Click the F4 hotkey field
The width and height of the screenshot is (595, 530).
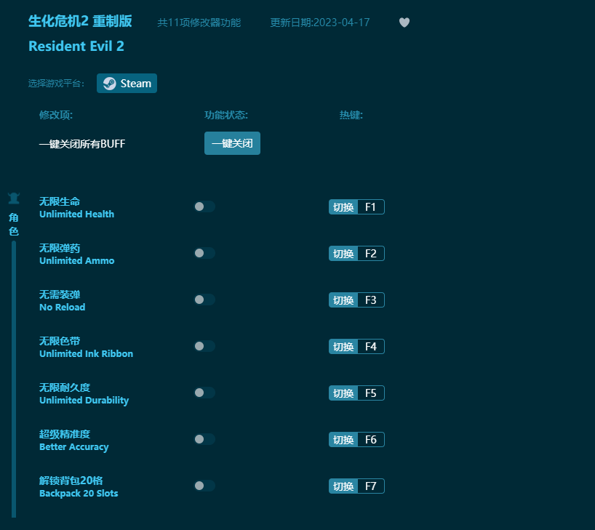[371, 346]
